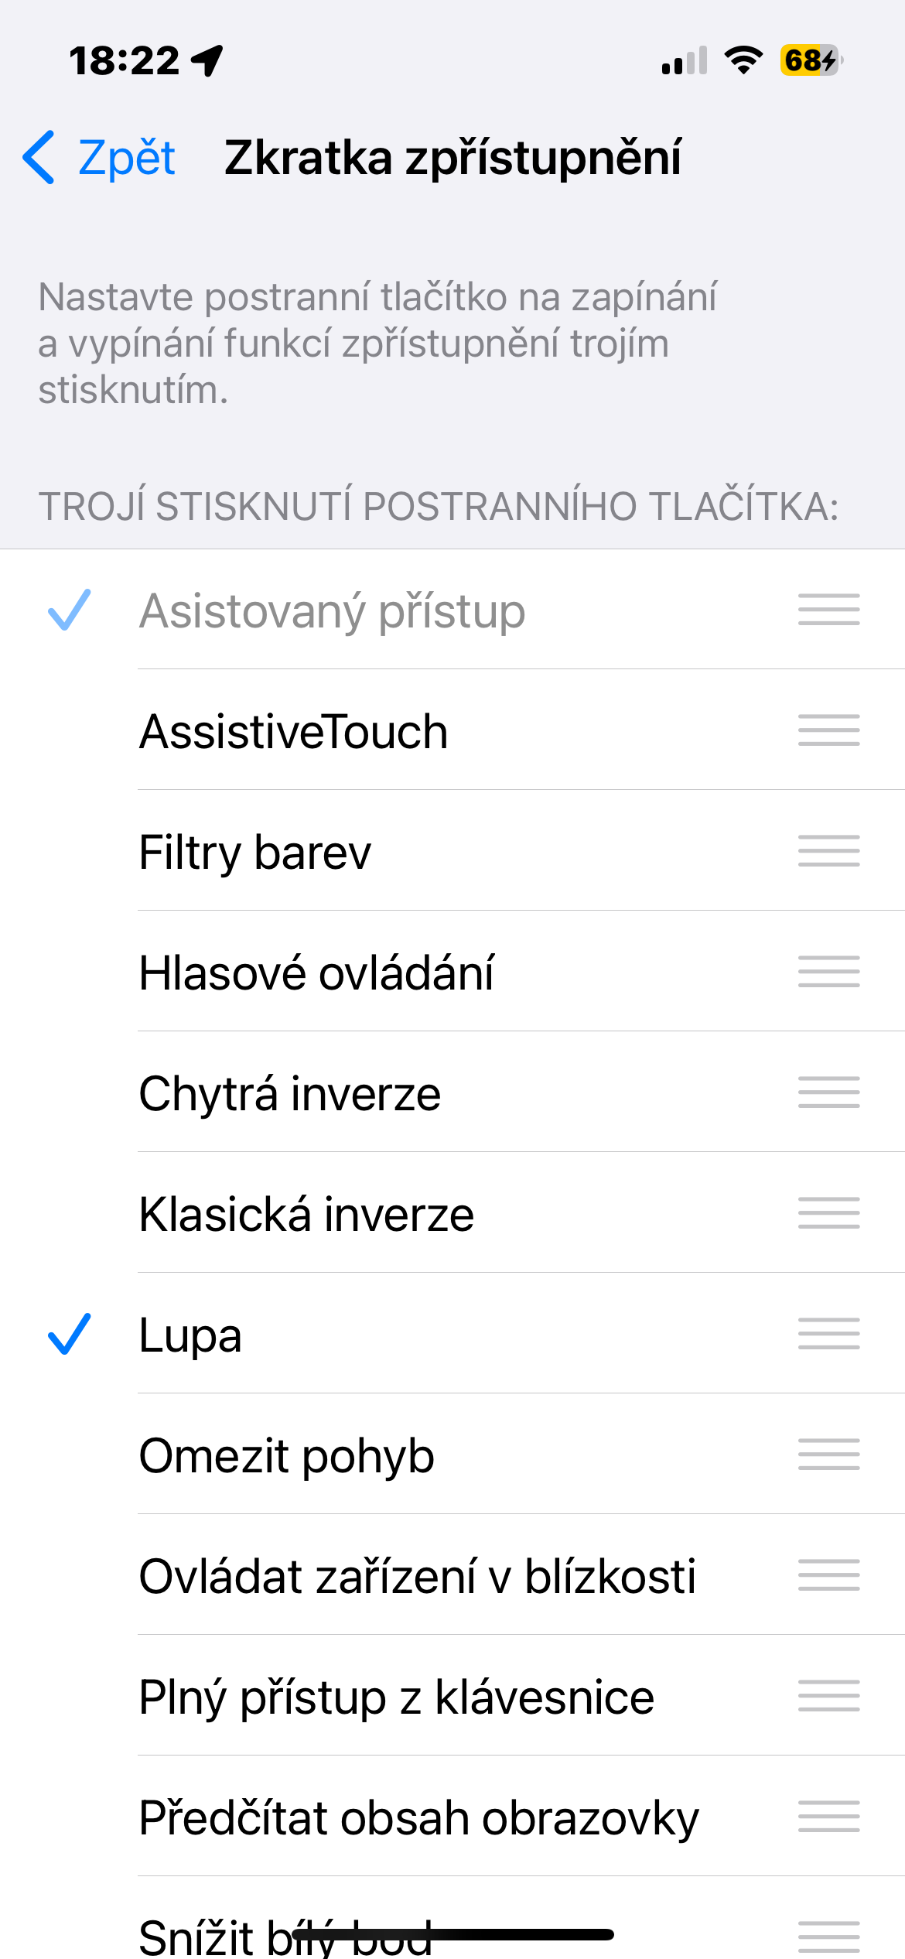Tap the drag handle for Chytrá inverze

828,1092
